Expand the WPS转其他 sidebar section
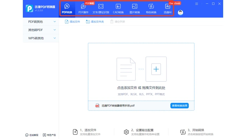This screenshot has width=246, height=139. point(41,38)
